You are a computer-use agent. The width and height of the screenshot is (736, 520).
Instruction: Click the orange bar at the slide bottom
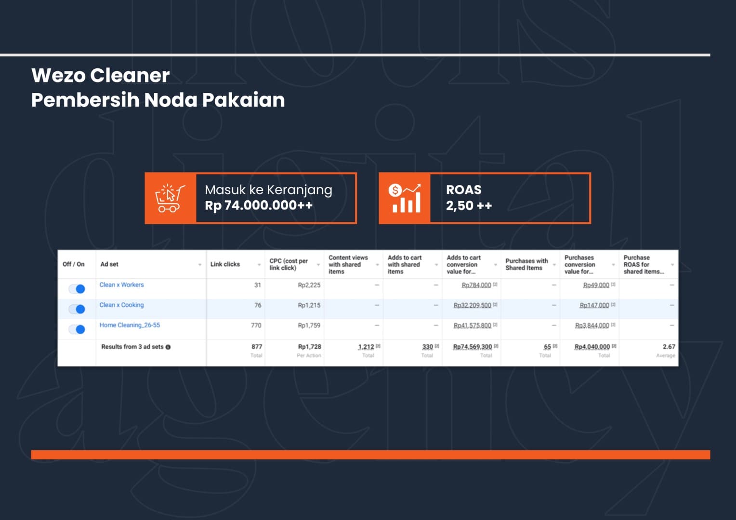[370, 455]
